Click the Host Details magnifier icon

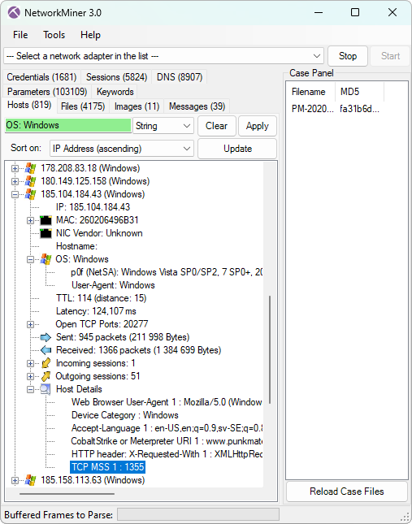[46, 389]
